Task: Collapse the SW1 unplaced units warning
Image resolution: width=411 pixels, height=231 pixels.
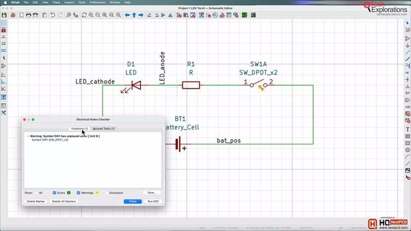Action: (x=28, y=136)
